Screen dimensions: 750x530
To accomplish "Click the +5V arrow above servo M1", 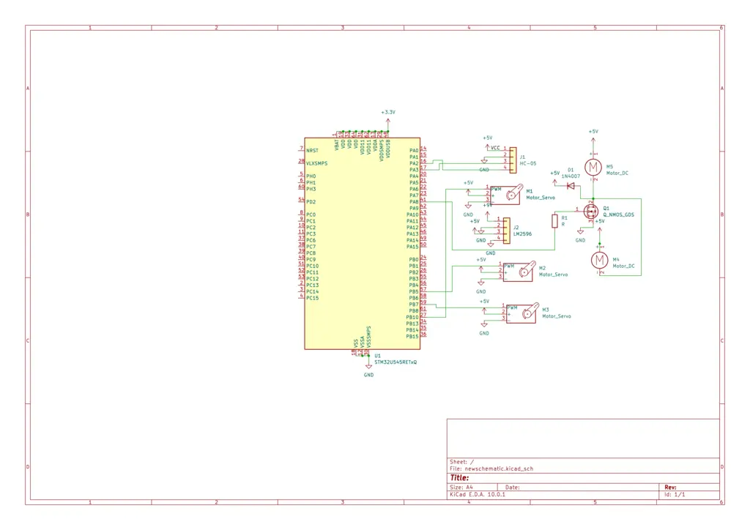I will click(468, 192).
